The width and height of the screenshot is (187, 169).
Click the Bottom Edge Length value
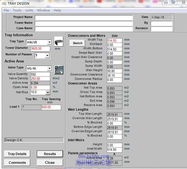point(114,128)
